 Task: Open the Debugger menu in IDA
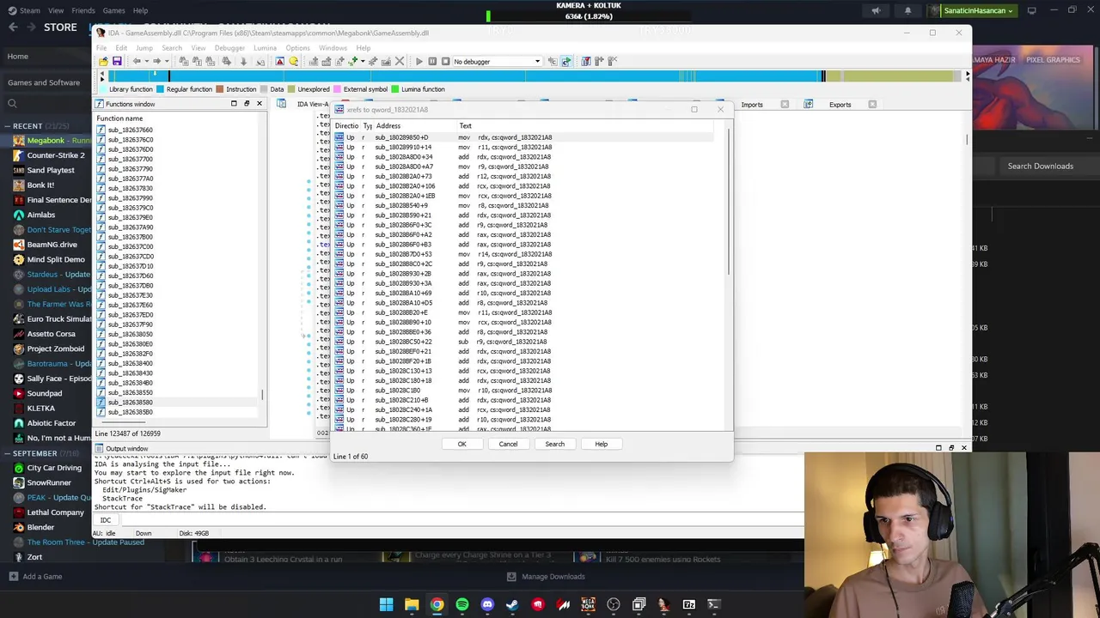point(229,48)
